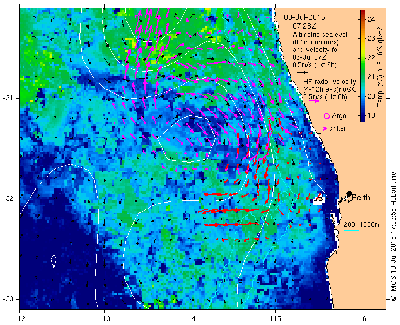The image size is (400, 325).
Task: Click the Argo legend label
Action: (339, 116)
